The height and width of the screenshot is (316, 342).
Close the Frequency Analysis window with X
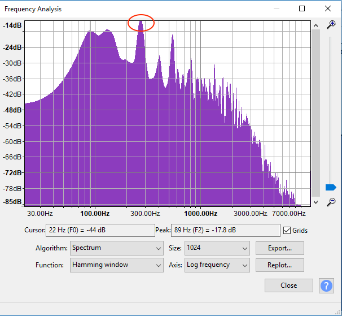327,8
